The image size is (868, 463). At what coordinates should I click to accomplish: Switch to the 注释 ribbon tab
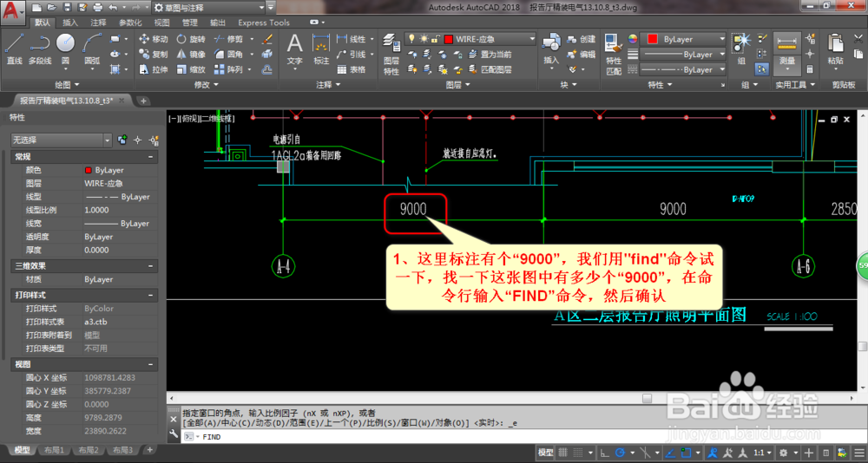coord(99,23)
